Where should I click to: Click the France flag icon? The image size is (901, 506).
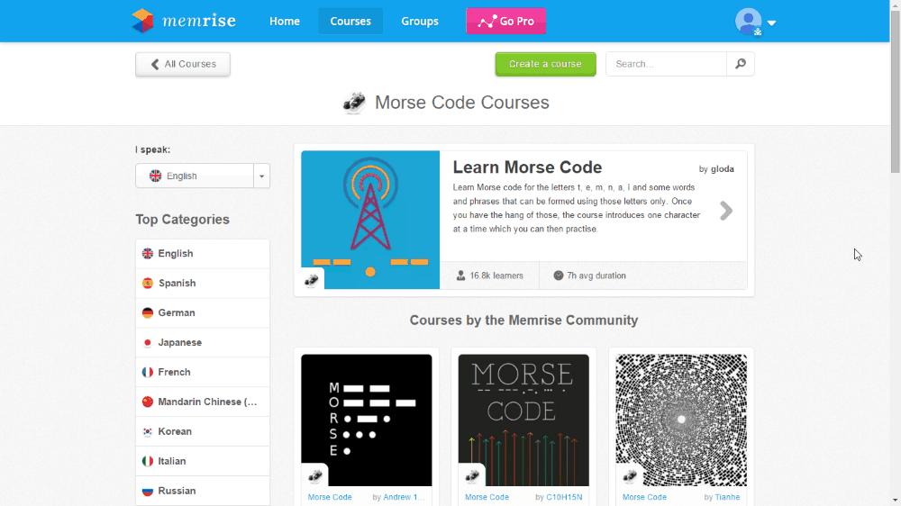pos(148,372)
